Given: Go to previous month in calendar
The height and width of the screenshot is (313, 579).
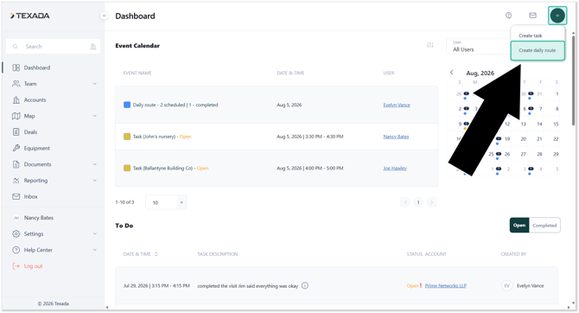Looking at the screenshot, I should pos(452,73).
